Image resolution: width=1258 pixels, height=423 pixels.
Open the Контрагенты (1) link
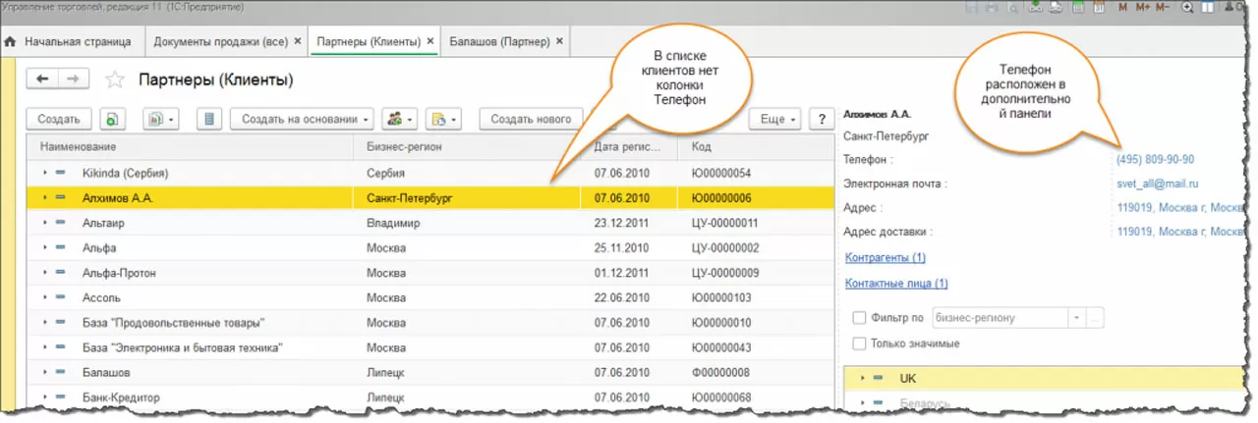click(886, 258)
